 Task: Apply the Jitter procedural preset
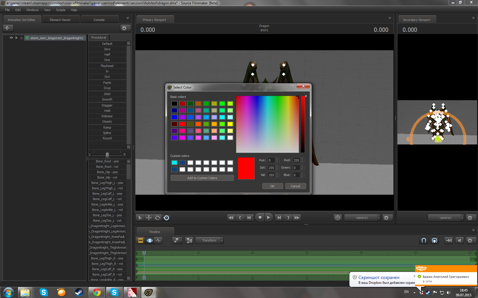[107, 94]
